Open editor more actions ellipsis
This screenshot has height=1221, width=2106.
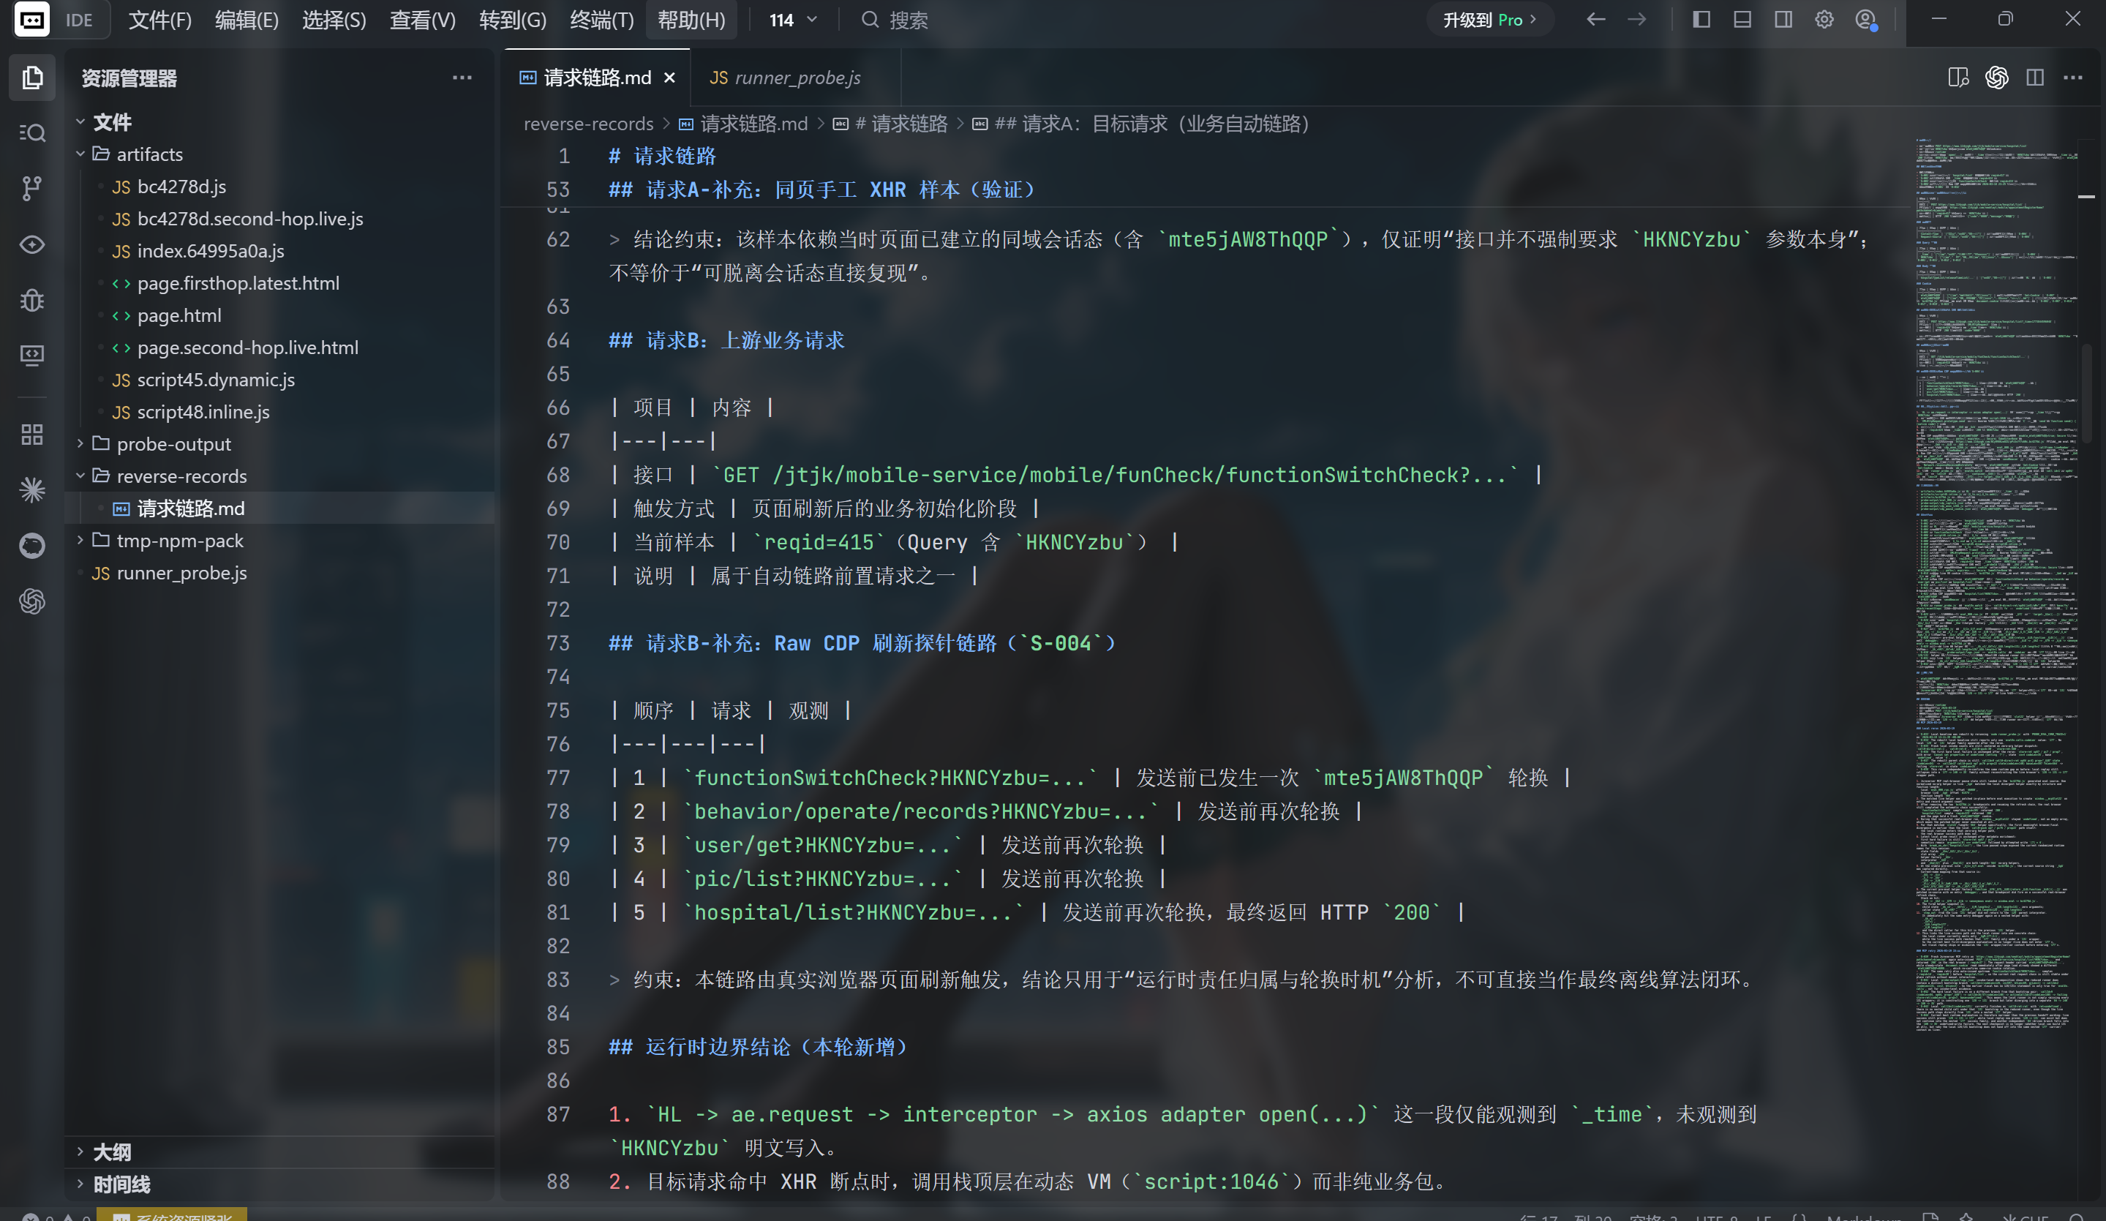click(2072, 78)
